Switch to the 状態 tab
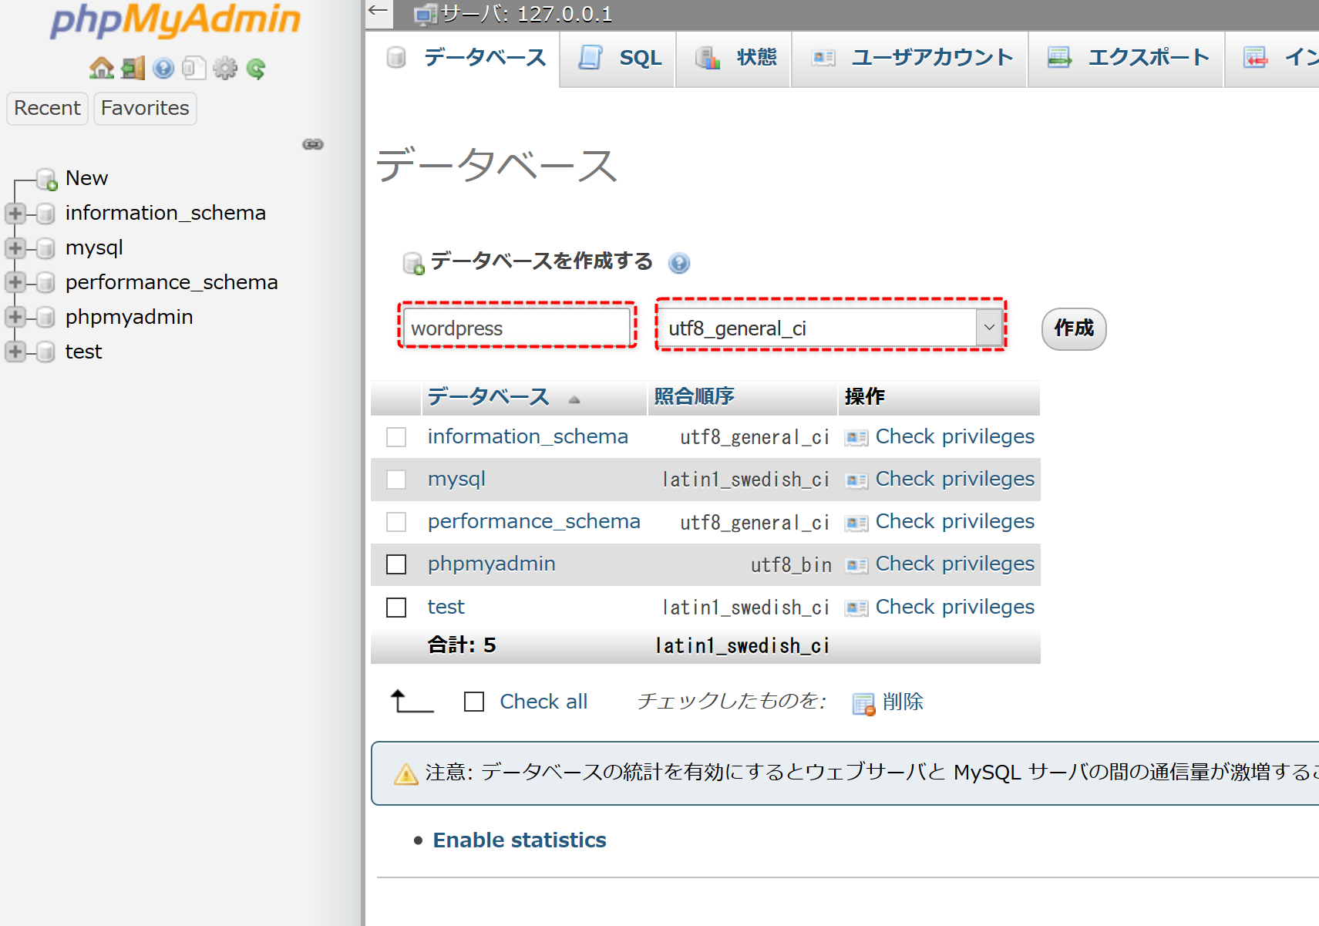 [x=734, y=59]
